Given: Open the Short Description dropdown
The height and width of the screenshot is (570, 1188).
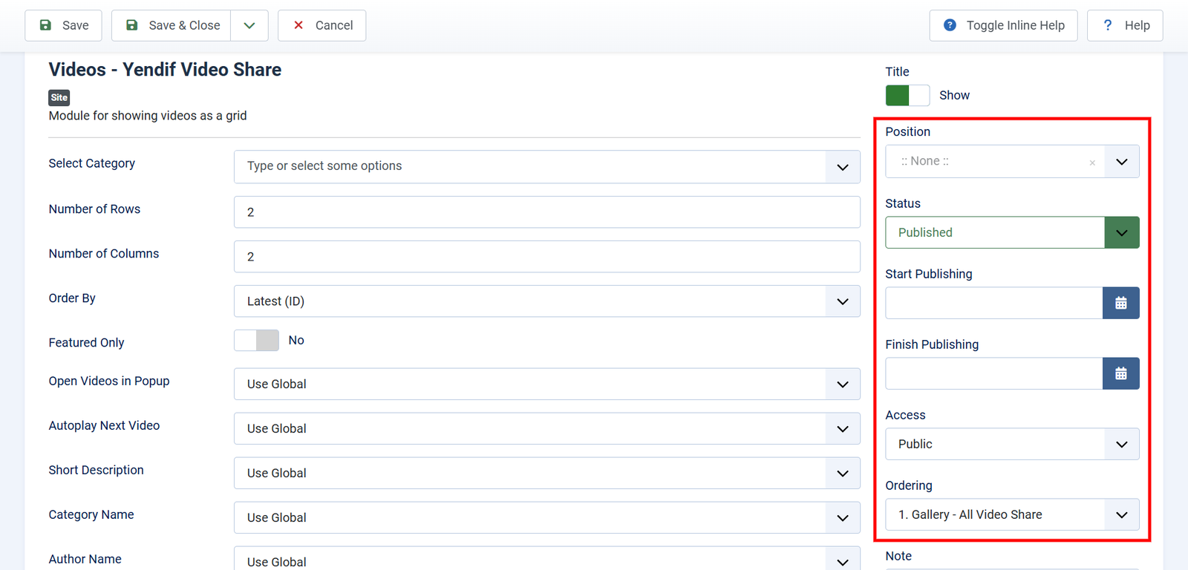Looking at the screenshot, I should click(547, 474).
